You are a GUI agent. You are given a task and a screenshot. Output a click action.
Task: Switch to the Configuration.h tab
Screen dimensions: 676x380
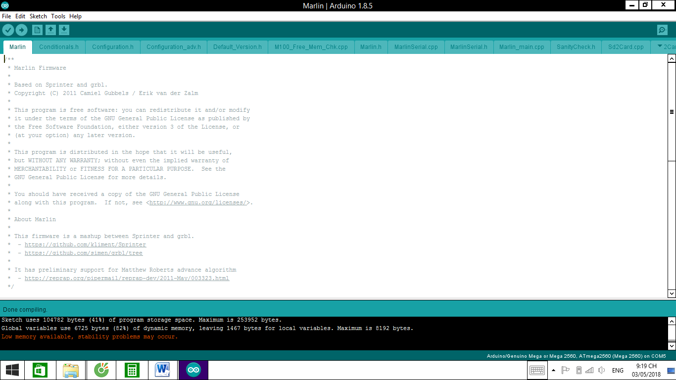(x=113, y=47)
